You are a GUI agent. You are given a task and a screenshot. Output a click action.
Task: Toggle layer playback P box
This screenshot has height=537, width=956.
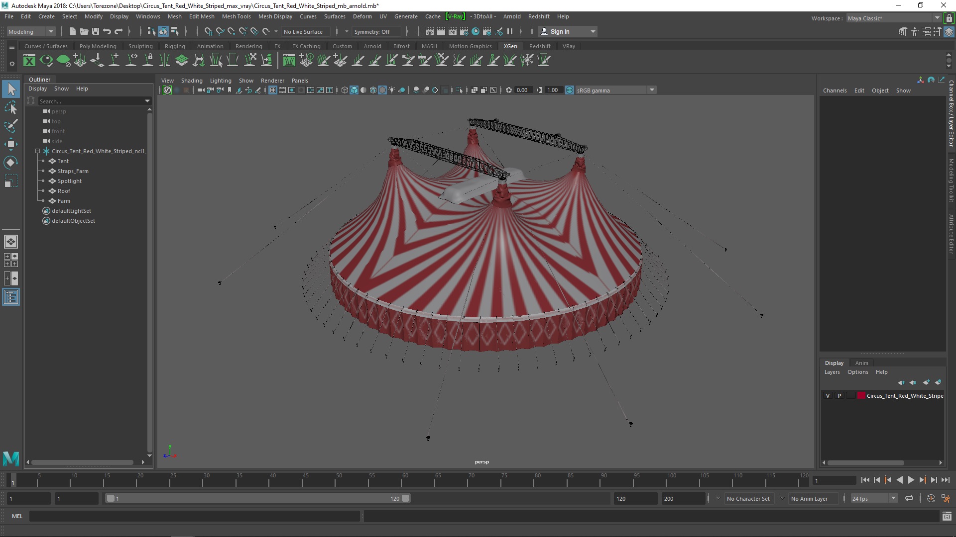tap(839, 396)
